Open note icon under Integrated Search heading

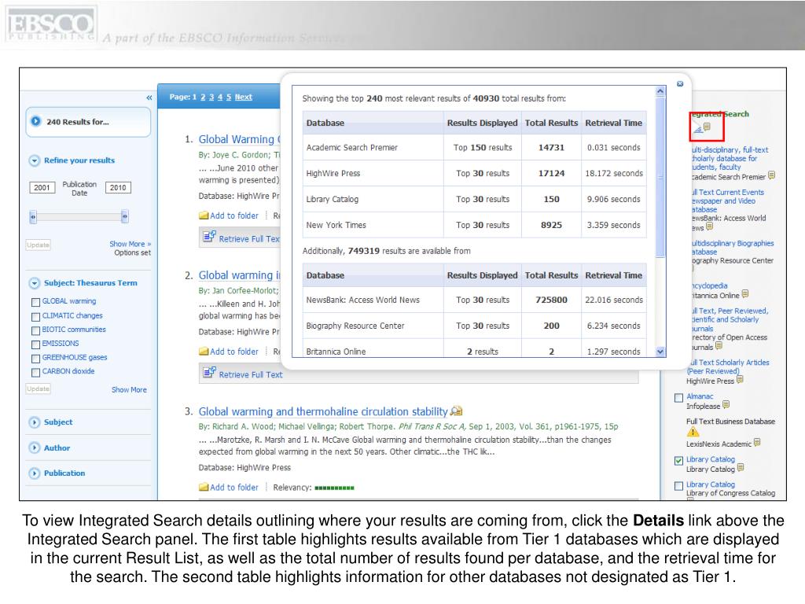click(x=707, y=127)
